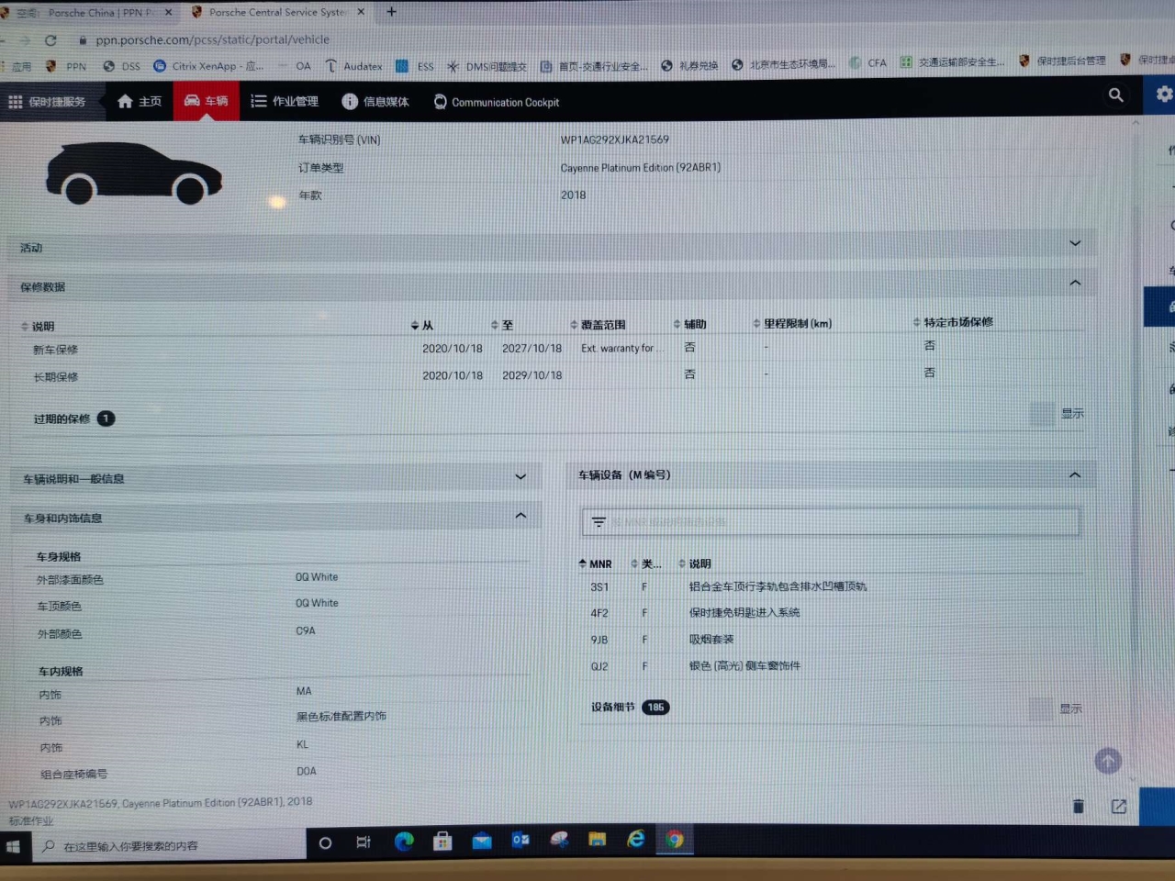Open the ESS bookmark
Image resolution: width=1175 pixels, height=881 pixels.
tap(415, 66)
